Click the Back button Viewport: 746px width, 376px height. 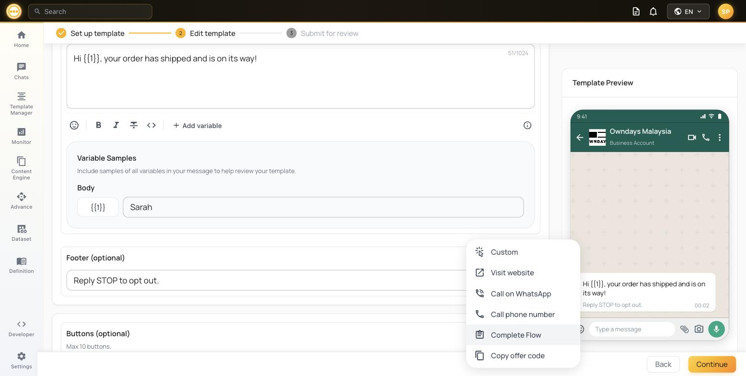(x=663, y=364)
